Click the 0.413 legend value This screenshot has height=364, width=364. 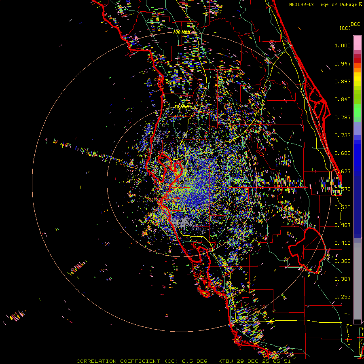(x=343, y=243)
